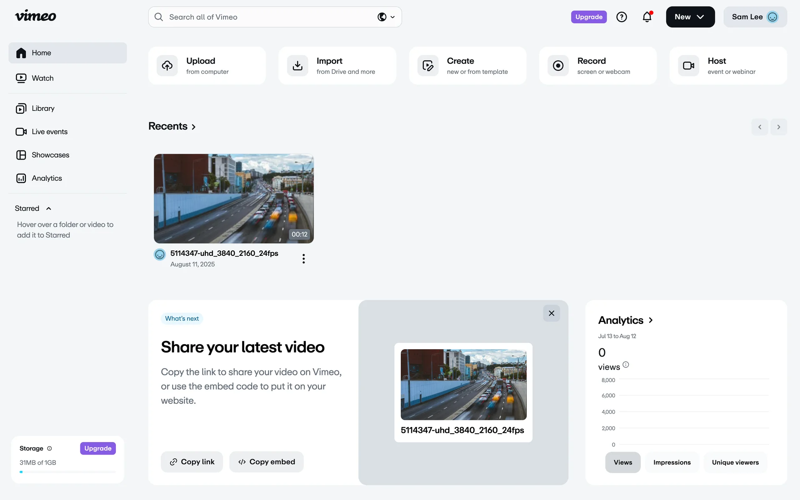Viewport: 800px width, 500px height.
Task: Click the views info icon
Action: (x=625, y=365)
